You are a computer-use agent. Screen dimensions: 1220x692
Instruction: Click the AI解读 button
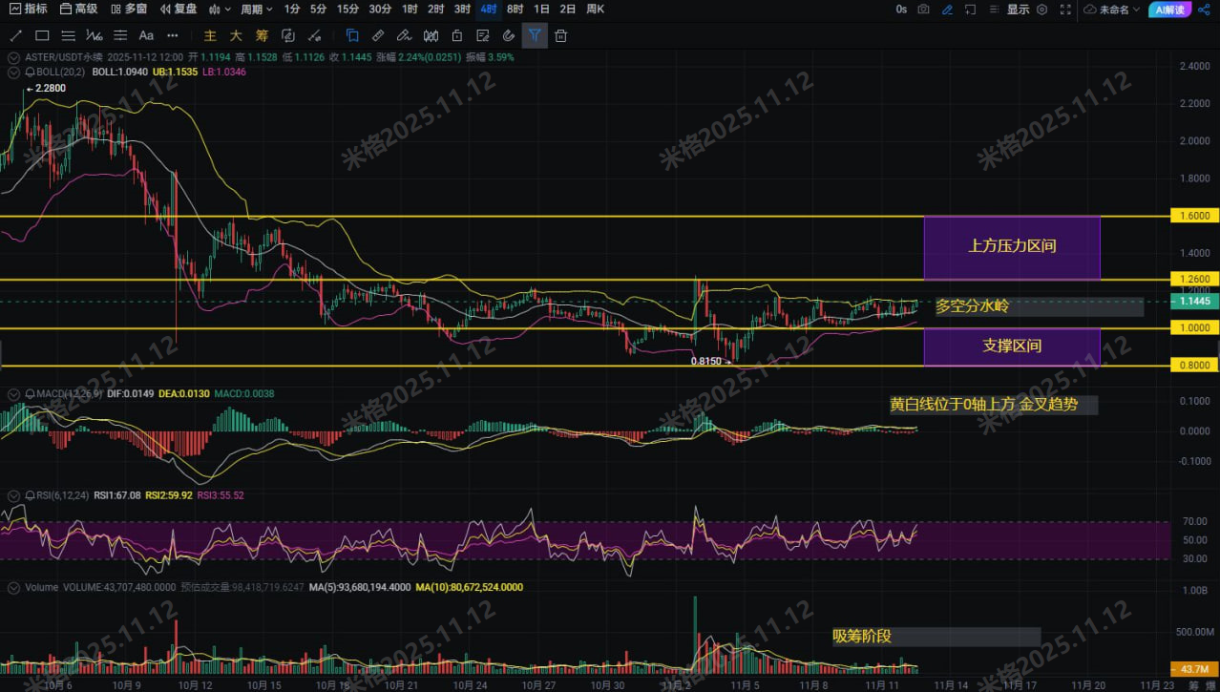(x=1170, y=10)
